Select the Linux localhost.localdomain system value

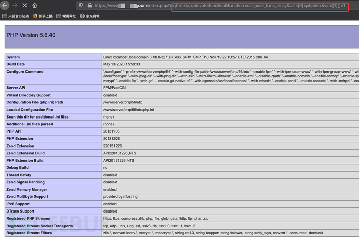click(x=185, y=57)
